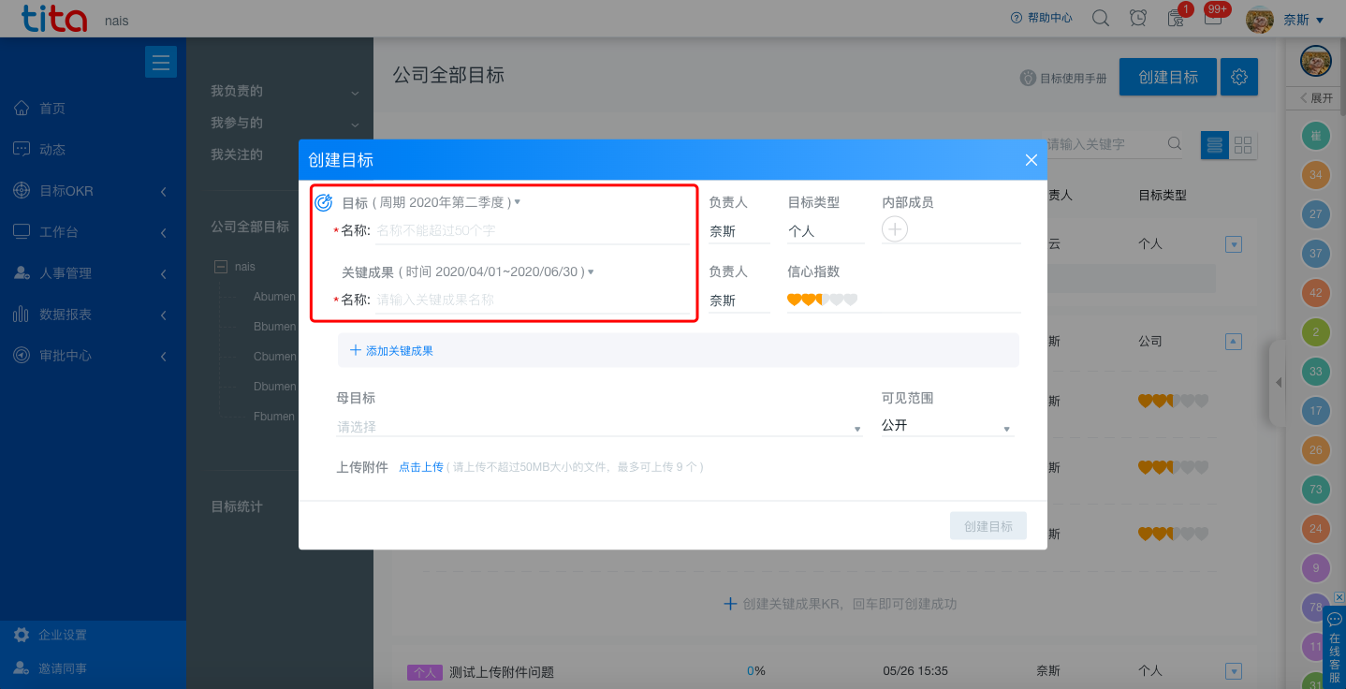Open 首页 in the left sidebar

point(52,109)
